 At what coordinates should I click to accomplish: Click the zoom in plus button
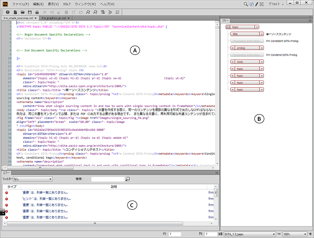(311, 234)
